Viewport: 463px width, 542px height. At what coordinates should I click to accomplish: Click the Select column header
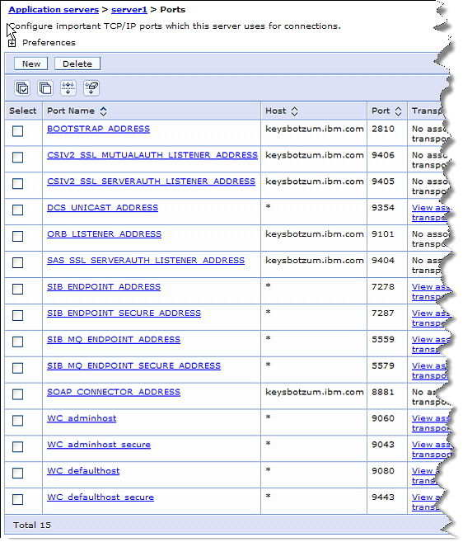[23, 111]
